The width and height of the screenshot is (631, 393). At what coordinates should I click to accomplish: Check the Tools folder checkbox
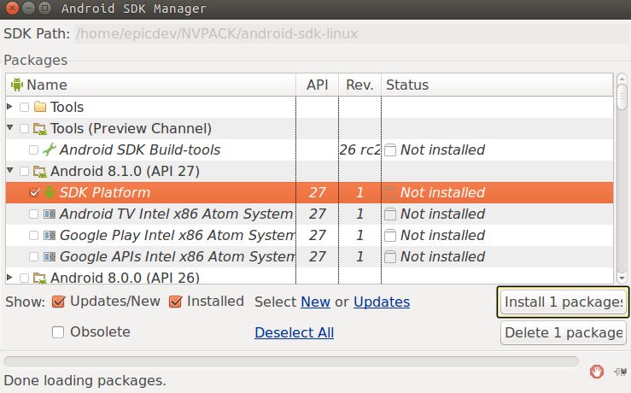point(24,107)
